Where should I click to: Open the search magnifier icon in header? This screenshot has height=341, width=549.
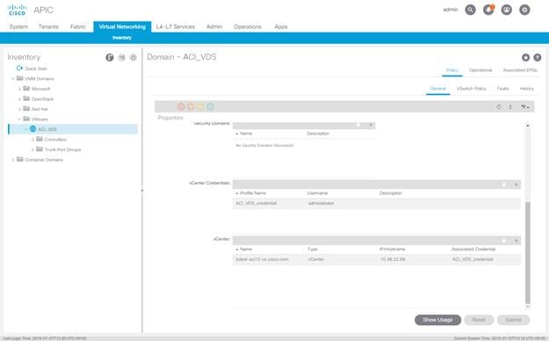(x=470, y=10)
